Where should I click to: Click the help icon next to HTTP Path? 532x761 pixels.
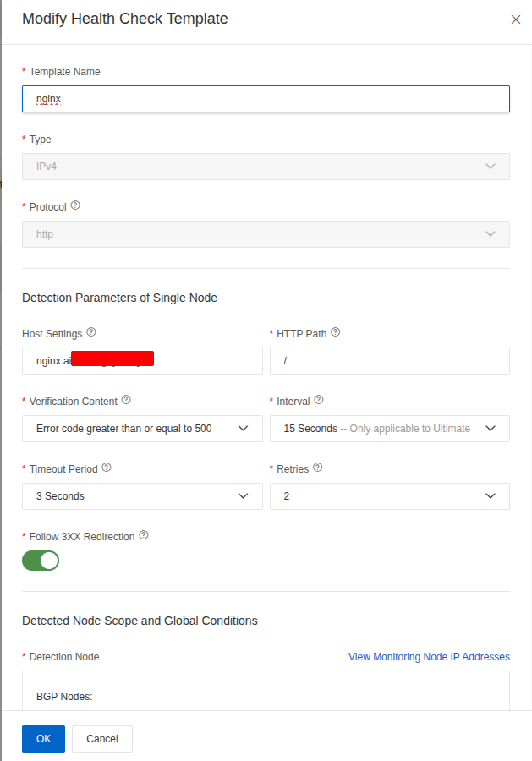click(x=336, y=332)
